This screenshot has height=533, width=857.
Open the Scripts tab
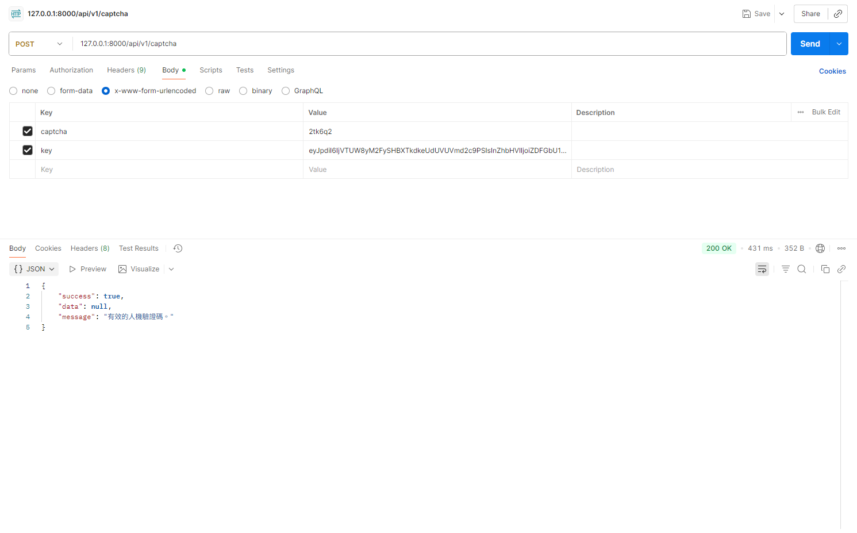click(x=211, y=70)
